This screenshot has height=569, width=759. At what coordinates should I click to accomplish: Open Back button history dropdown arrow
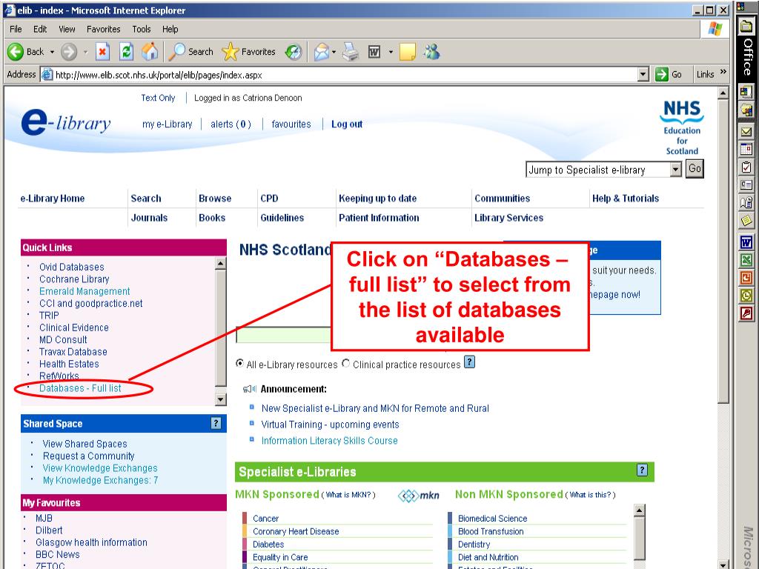coord(53,52)
